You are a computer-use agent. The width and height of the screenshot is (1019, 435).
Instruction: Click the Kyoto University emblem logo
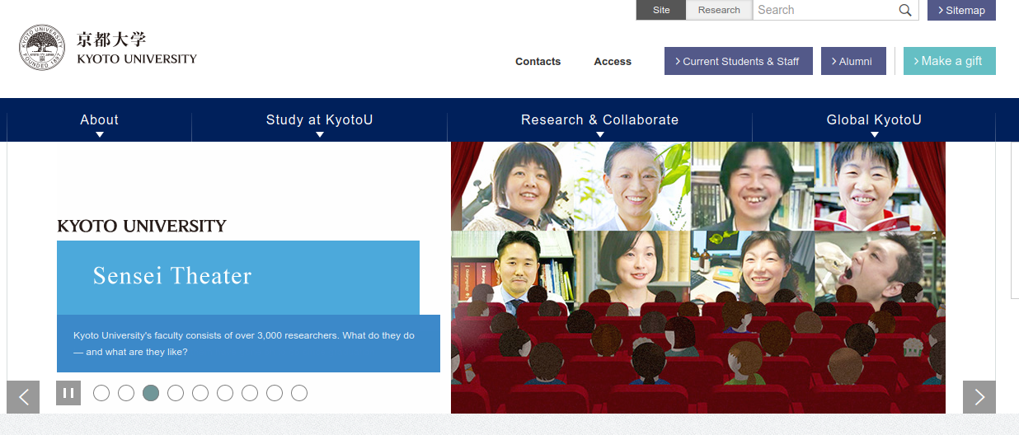click(42, 48)
